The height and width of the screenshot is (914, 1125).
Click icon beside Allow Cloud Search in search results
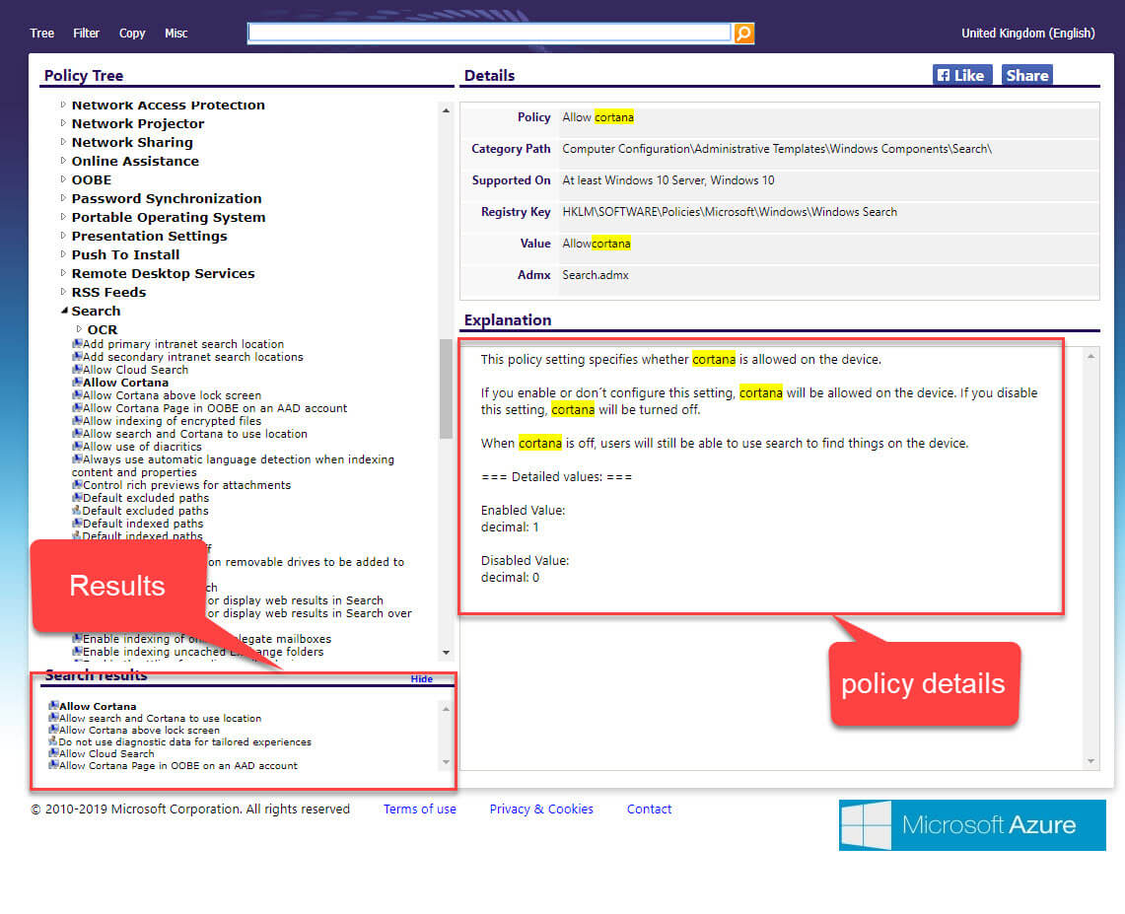53,753
